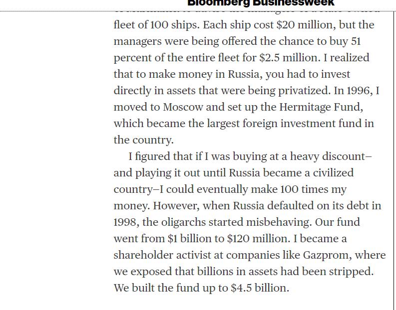Viewport: 396px width, 310px height.
Task: Click the words 'I figured' starting the second paragraph
Action: [149, 156]
